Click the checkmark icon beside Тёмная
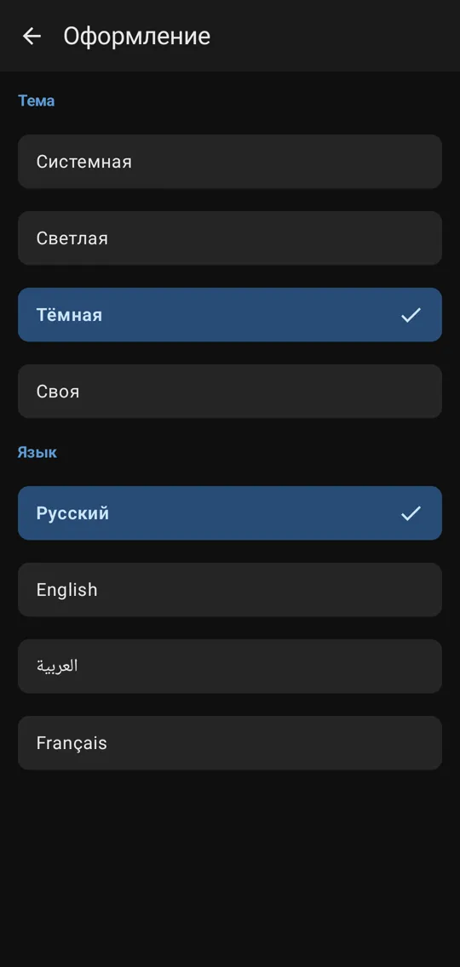 411,315
